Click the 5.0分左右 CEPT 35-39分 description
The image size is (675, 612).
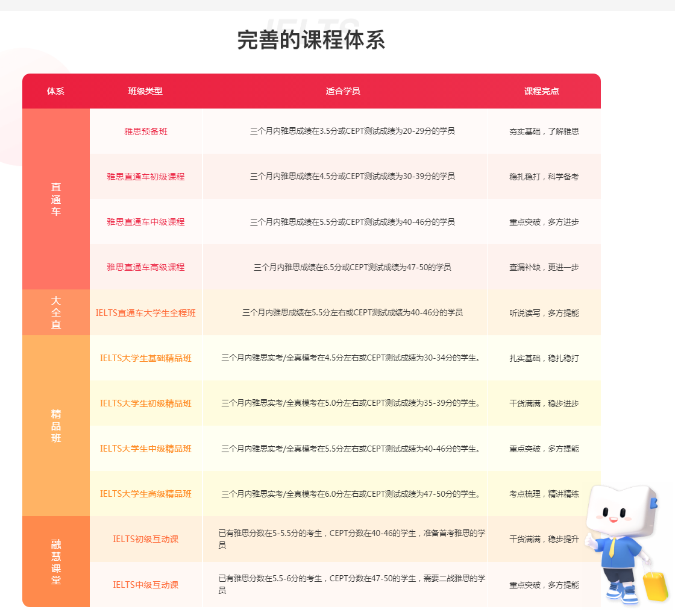click(352, 403)
